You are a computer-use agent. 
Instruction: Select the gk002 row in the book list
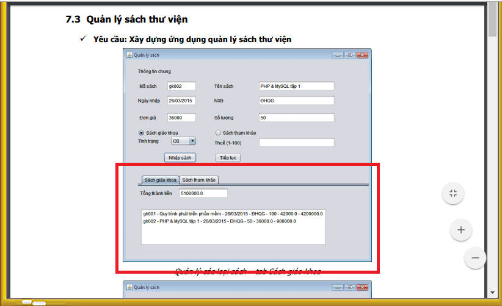[x=219, y=221]
